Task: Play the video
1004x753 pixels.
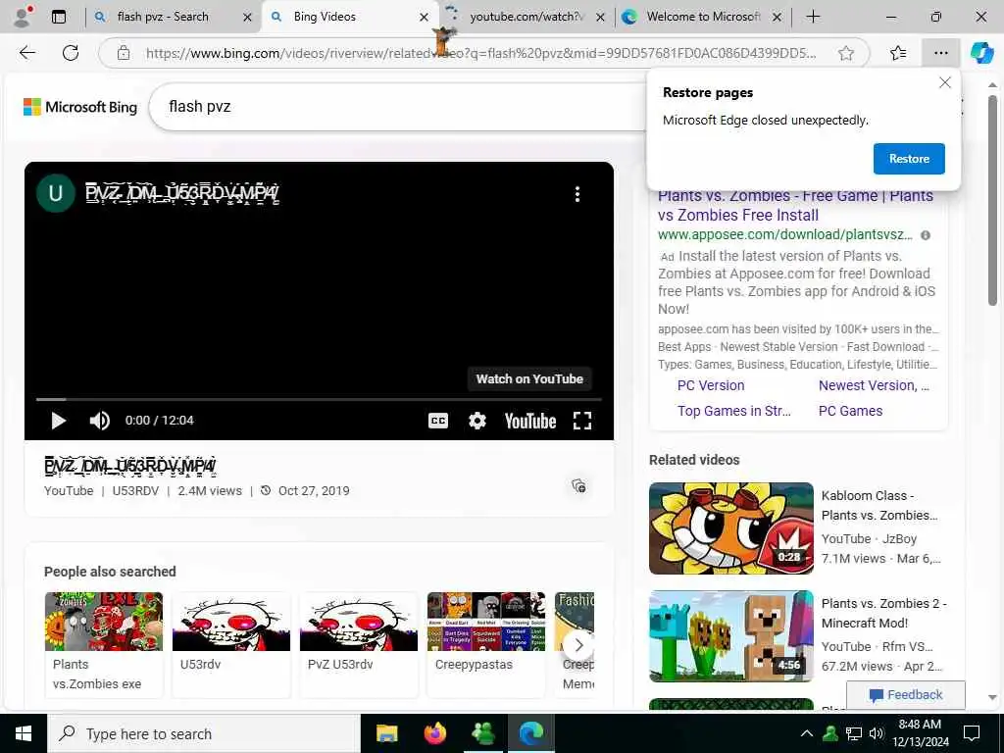Action: tap(58, 421)
